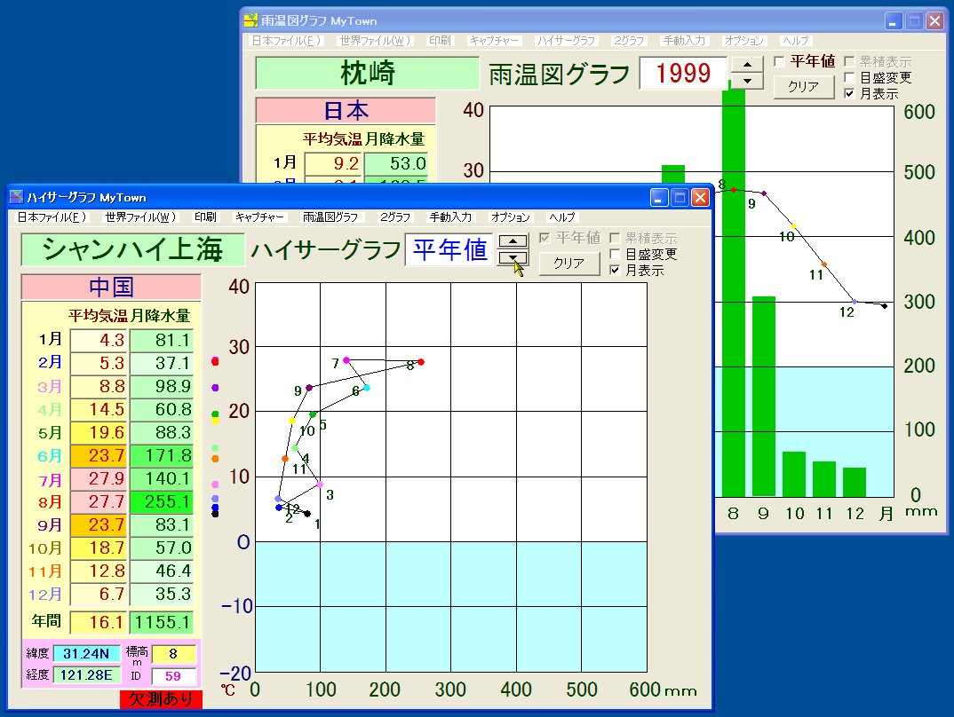Image resolution: width=954 pixels, height=717 pixels.
Task: Click the red month color dot beside the graph
Action: [x=216, y=361]
